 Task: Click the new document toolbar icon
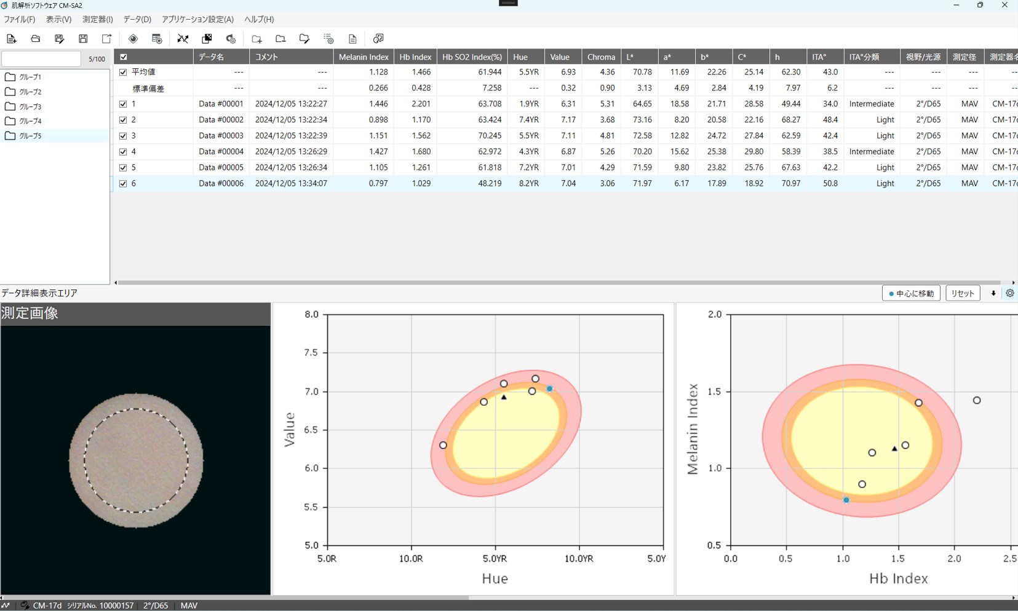(x=11, y=39)
